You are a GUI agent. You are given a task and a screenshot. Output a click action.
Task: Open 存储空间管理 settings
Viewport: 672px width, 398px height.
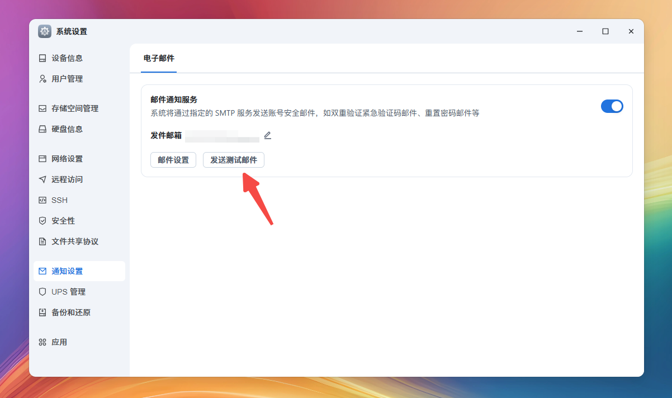[x=73, y=108]
